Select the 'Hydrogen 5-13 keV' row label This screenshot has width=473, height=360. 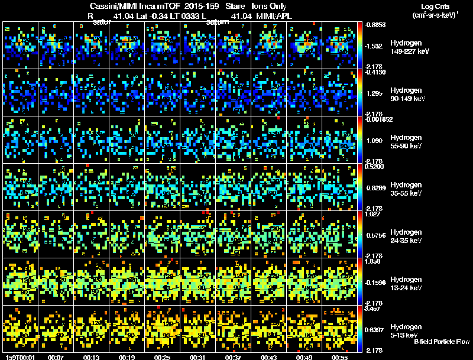coord(406,331)
